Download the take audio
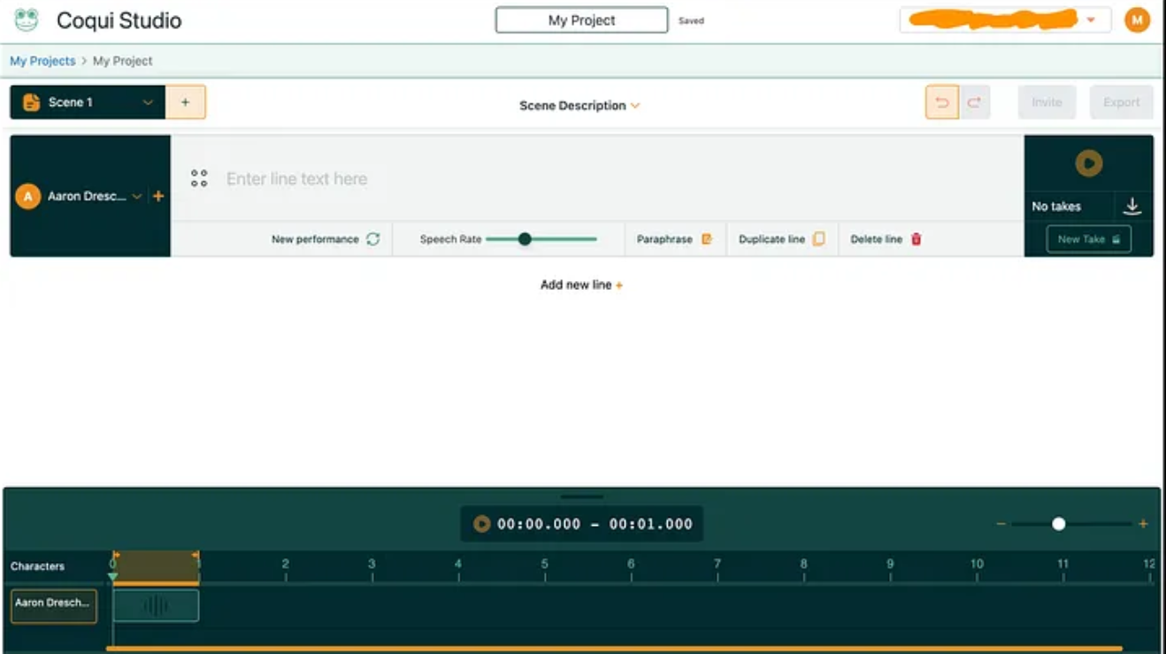This screenshot has width=1166, height=654. (x=1132, y=206)
